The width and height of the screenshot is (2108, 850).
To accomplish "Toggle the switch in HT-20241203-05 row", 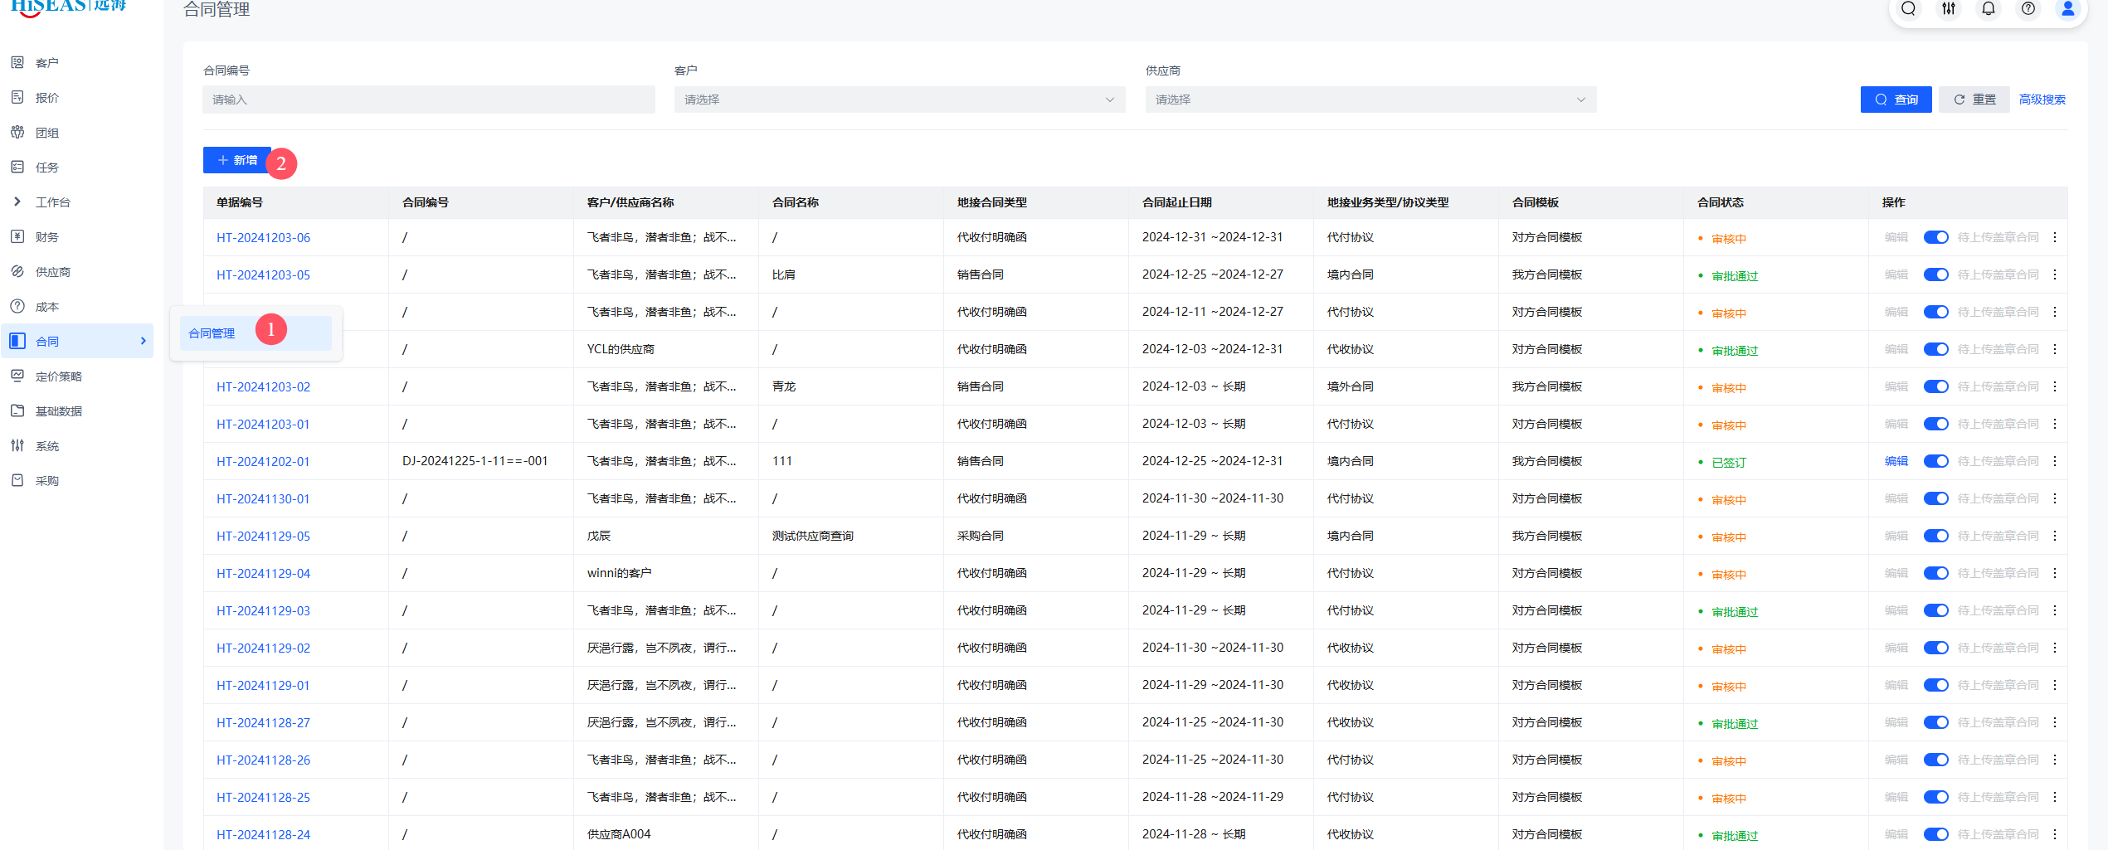I will click(x=1936, y=274).
